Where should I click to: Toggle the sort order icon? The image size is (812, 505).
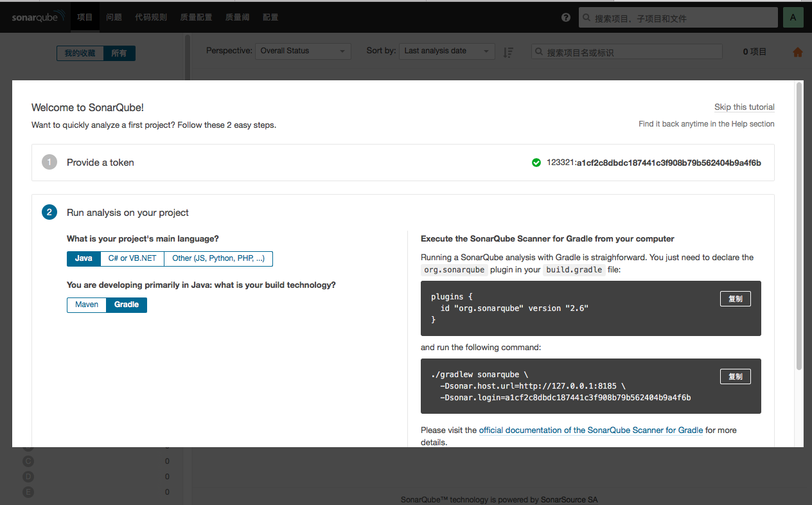pyautogui.click(x=507, y=52)
